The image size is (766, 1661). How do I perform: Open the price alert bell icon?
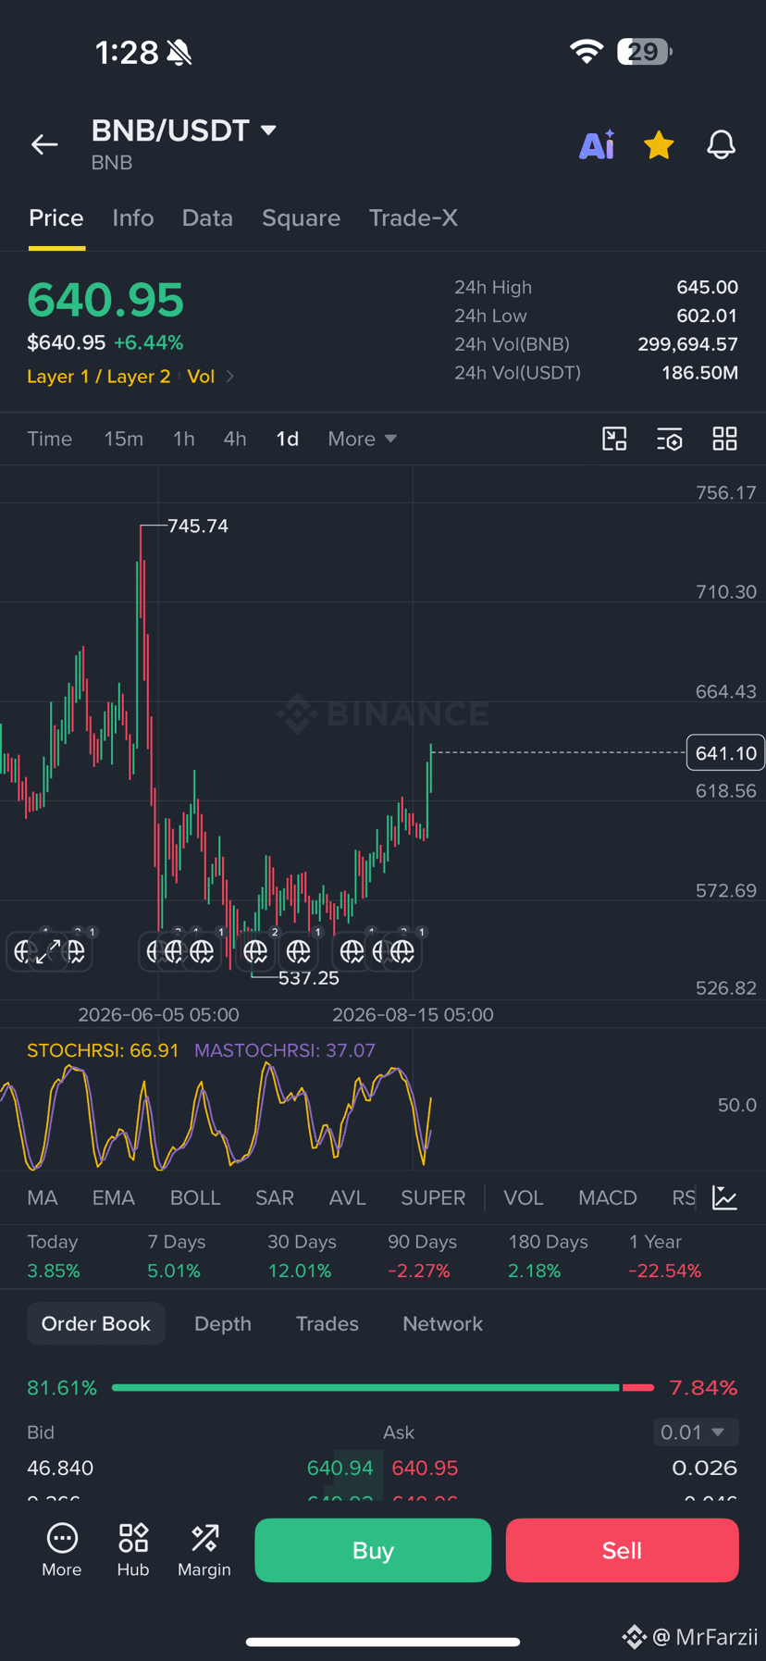click(x=721, y=145)
